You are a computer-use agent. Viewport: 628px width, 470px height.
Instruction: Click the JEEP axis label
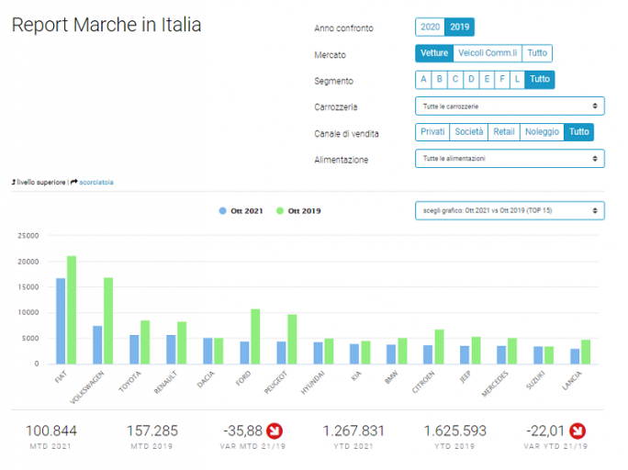click(465, 377)
